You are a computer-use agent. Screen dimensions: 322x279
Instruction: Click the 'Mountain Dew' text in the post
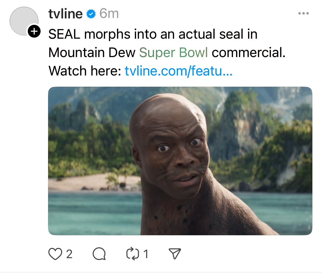(x=92, y=53)
